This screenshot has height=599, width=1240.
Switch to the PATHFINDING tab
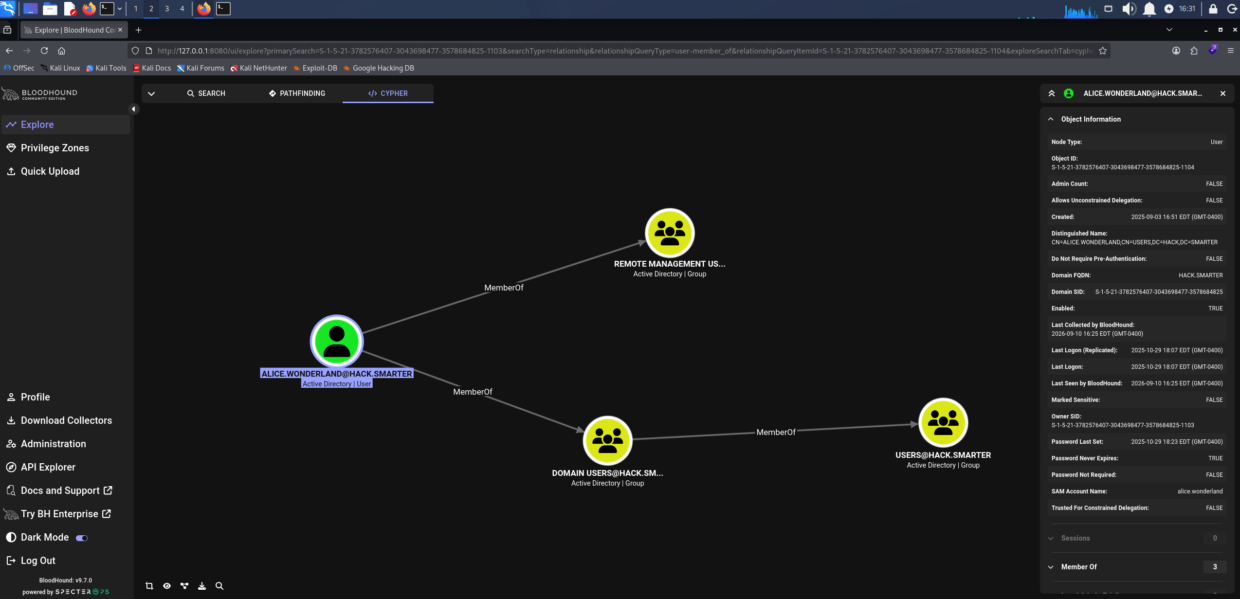pos(297,93)
